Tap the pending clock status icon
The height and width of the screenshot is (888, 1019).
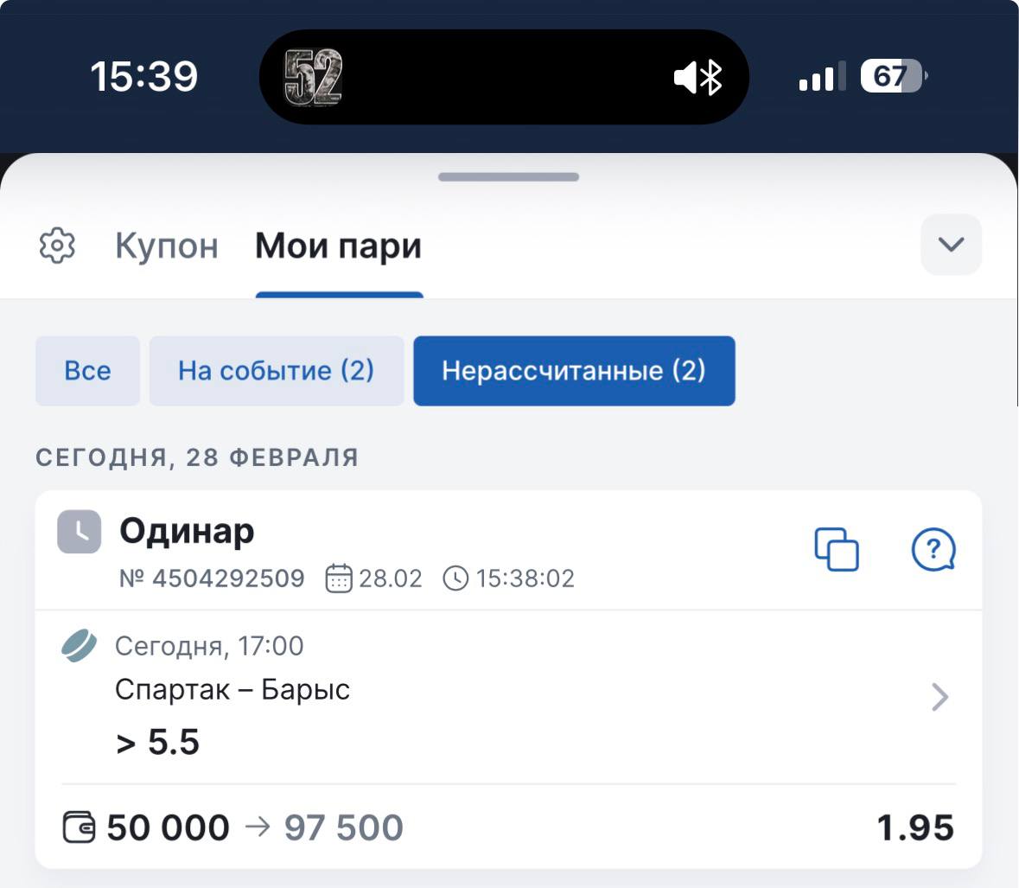click(80, 532)
